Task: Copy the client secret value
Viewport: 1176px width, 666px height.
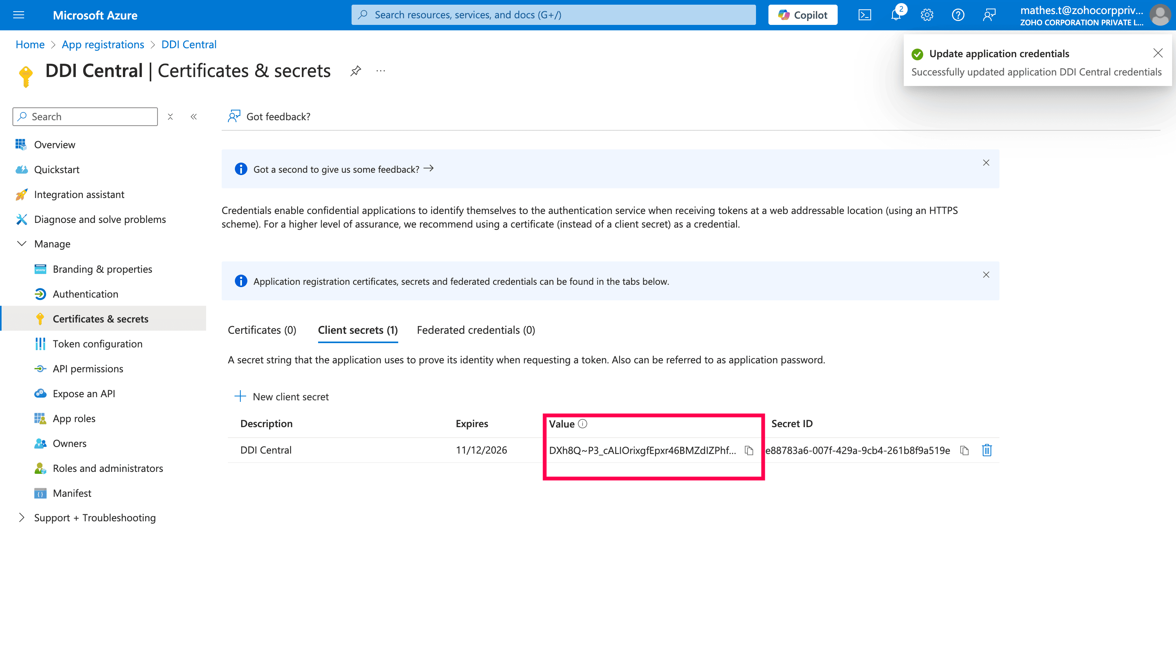Action: click(x=749, y=450)
